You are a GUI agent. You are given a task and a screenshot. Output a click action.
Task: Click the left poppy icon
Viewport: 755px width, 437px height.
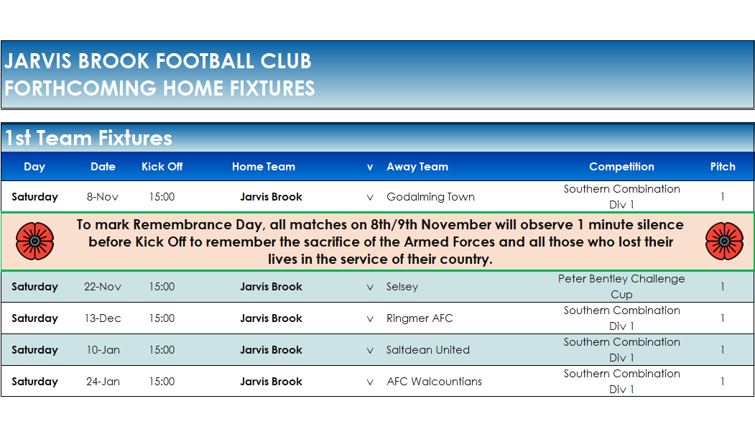(35, 241)
